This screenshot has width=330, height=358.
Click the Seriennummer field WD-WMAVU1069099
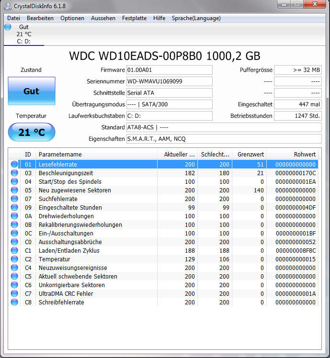pos(170,81)
